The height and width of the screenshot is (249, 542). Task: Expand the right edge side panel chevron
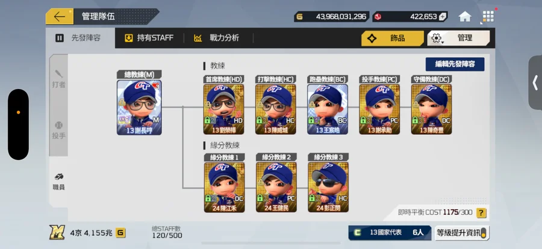pyautogui.click(x=535, y=83)
